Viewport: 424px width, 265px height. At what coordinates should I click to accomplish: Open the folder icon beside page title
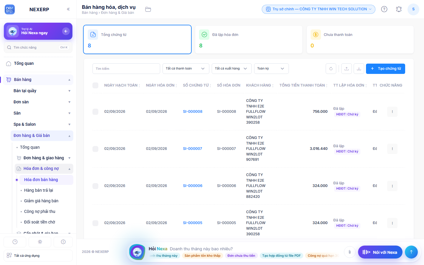tap(148, 9)
